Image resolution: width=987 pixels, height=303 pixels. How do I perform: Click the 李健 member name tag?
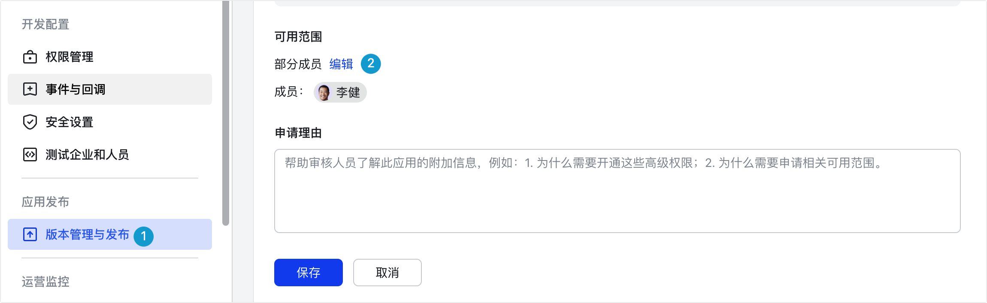pos(348,92)
